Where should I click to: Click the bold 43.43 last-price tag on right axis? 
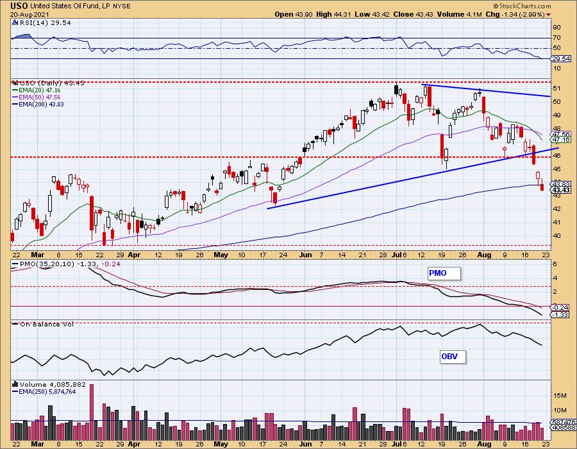pos(561,190)
